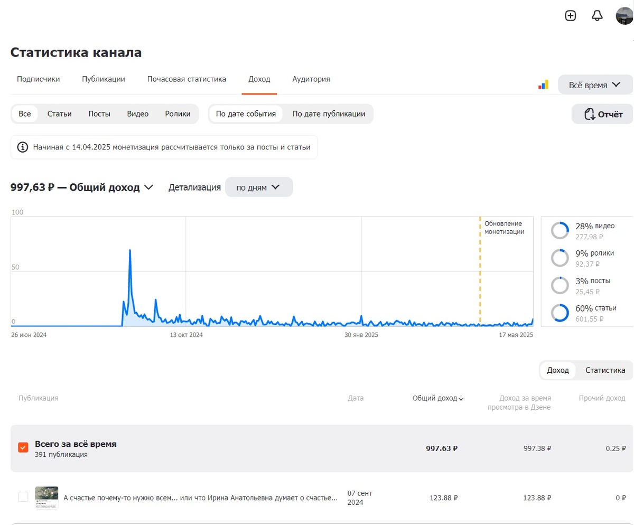
Task: Click the create publication plus icon
Action: click(571, 16)
